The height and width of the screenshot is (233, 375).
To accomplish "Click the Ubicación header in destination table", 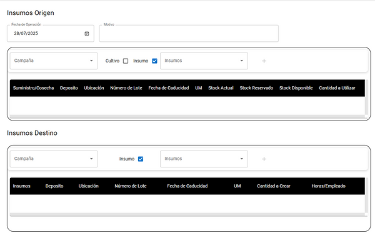I will (89, 186).
